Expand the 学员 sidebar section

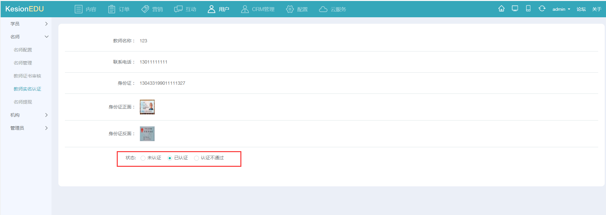tap(29, 24)
